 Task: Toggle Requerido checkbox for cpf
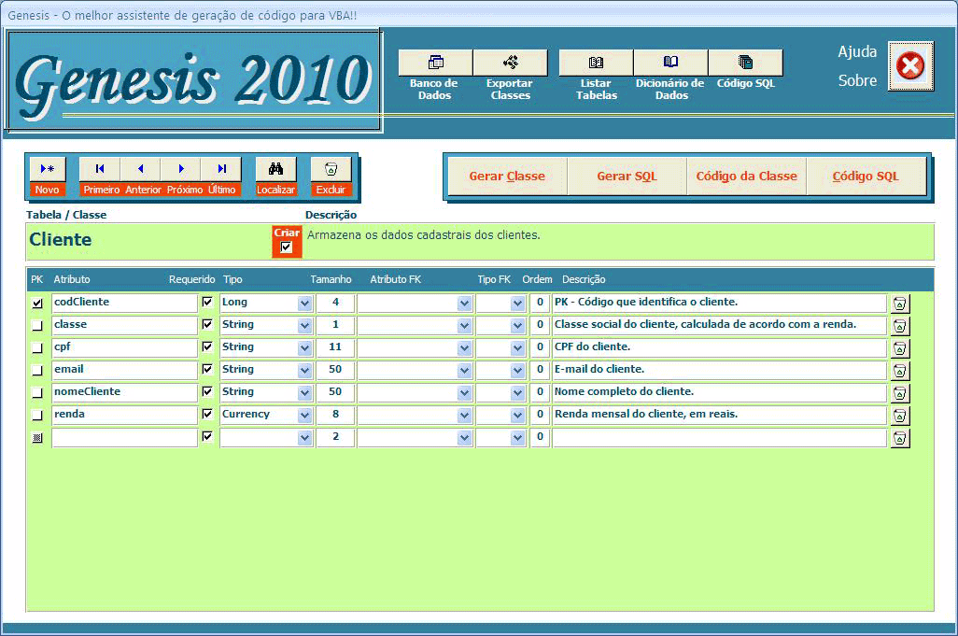pyautogui.click(x=207, y=346)
